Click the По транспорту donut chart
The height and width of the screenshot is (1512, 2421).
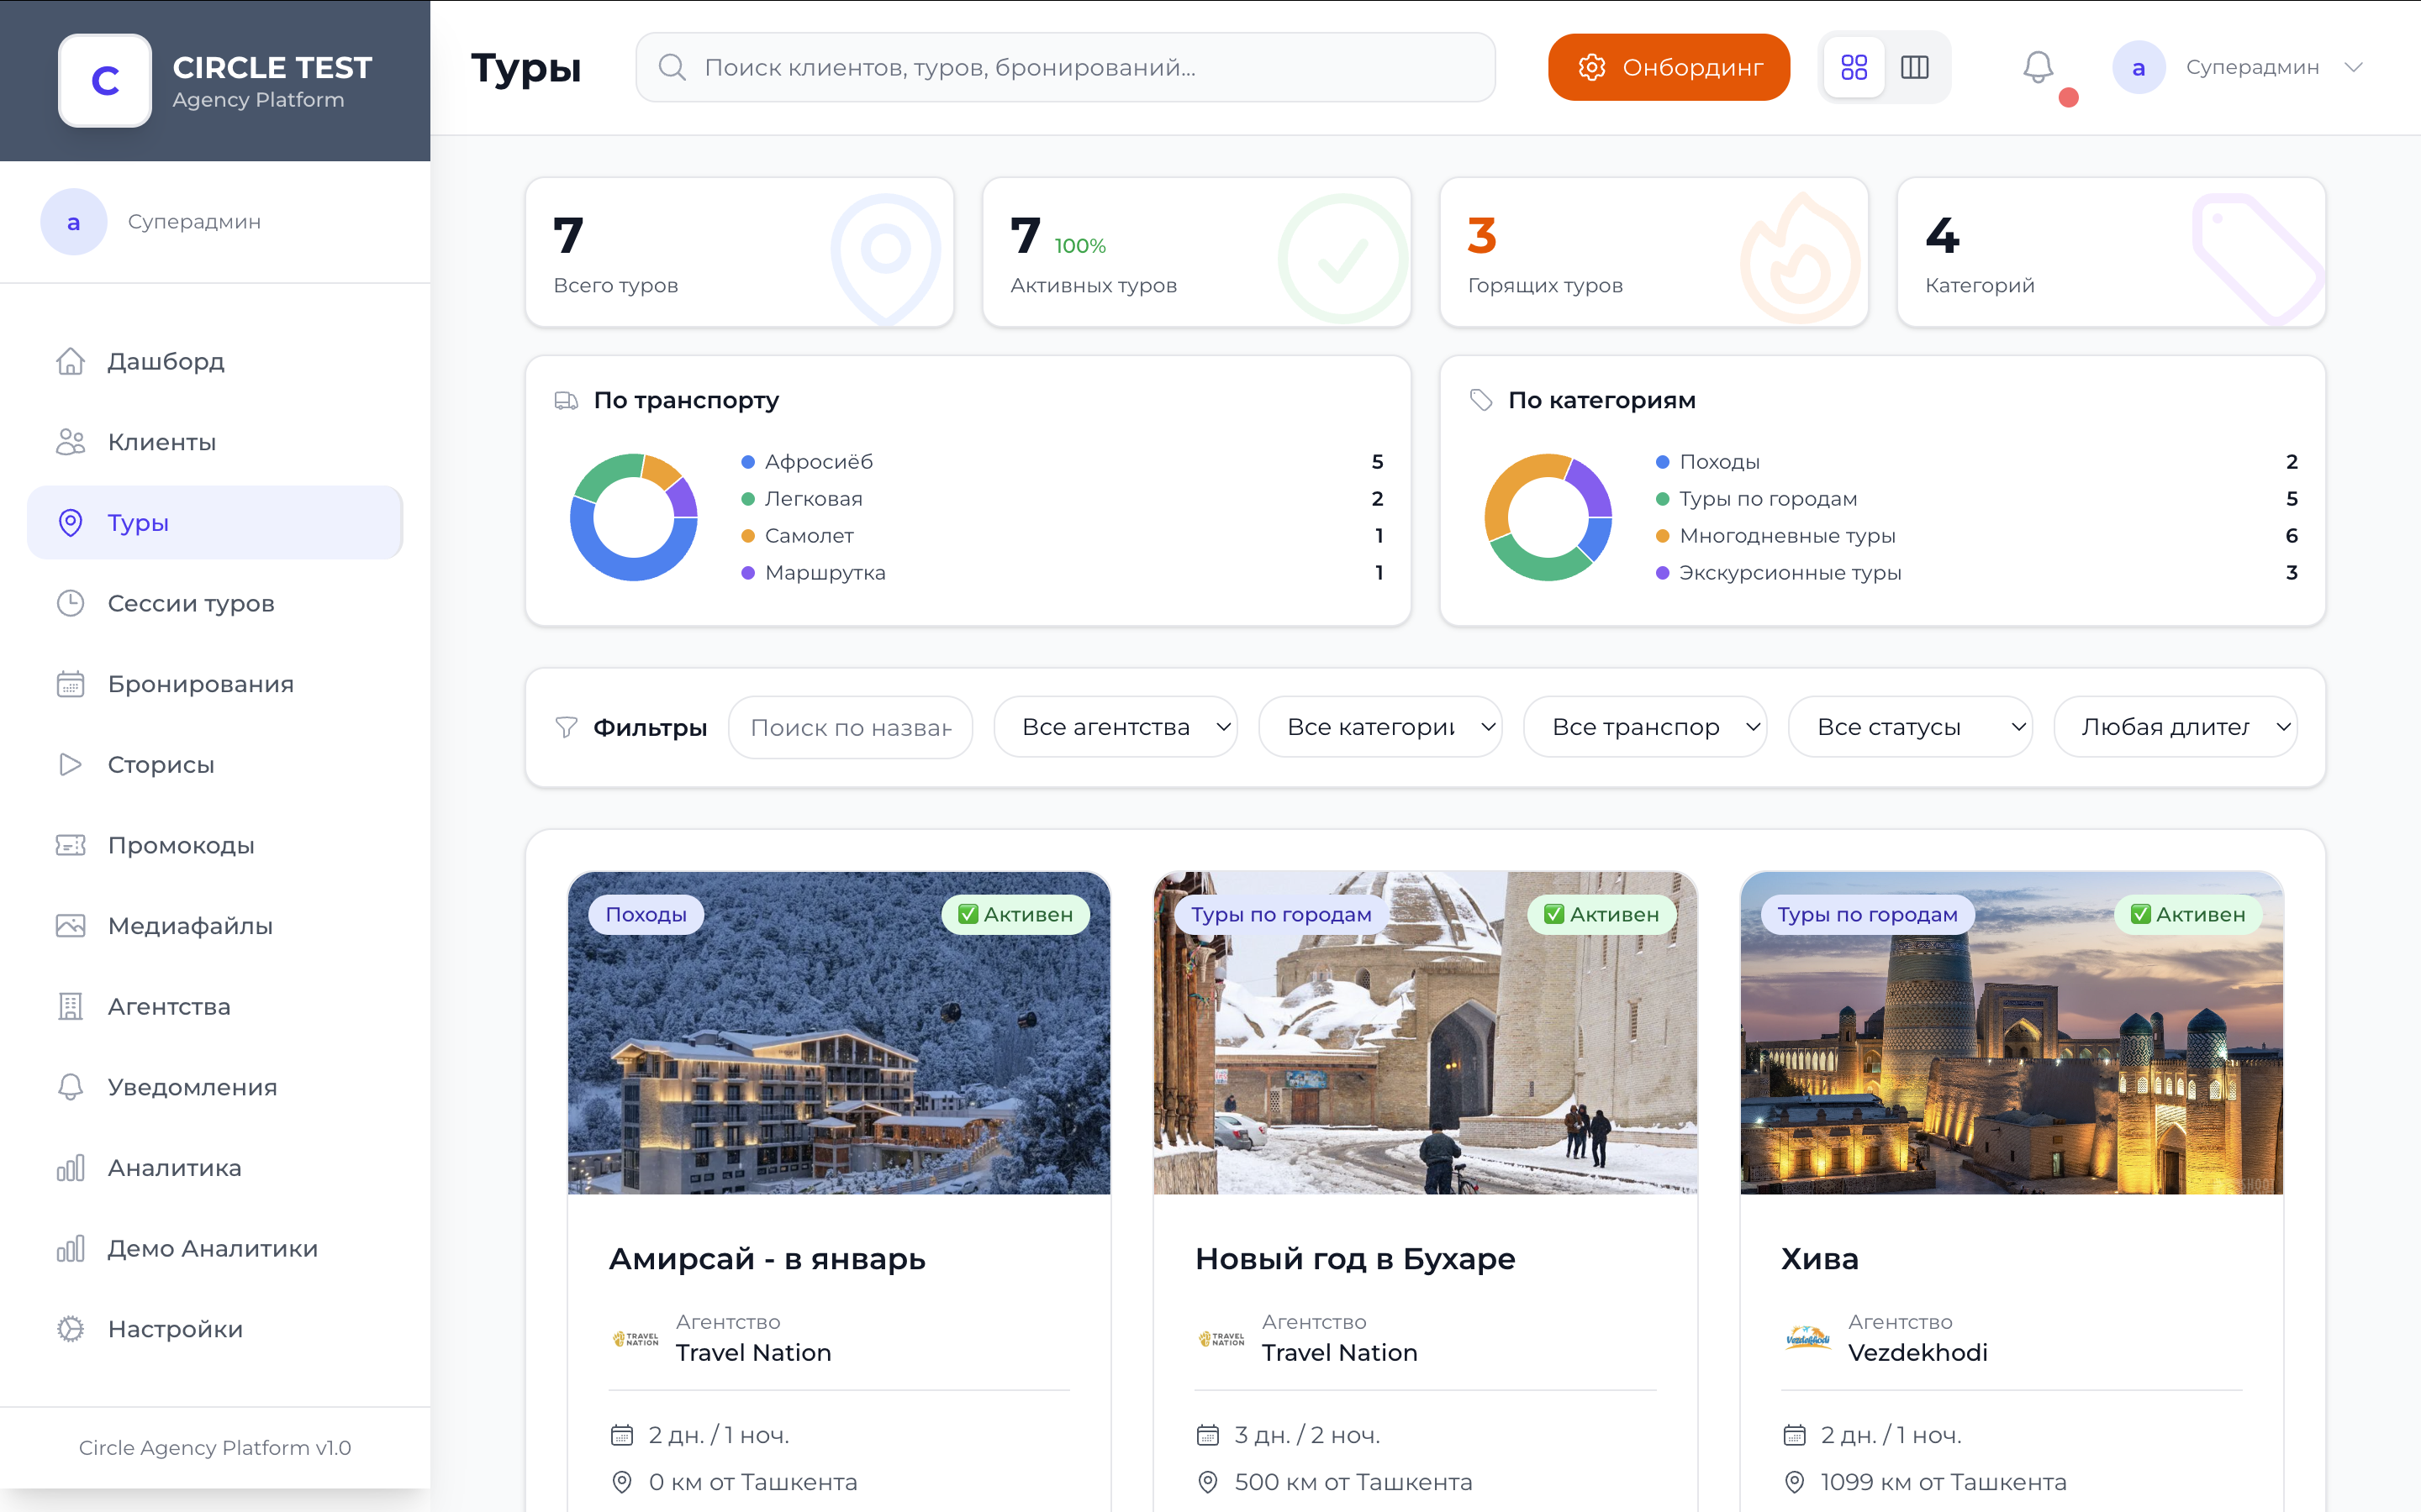(x=635, y=517)
